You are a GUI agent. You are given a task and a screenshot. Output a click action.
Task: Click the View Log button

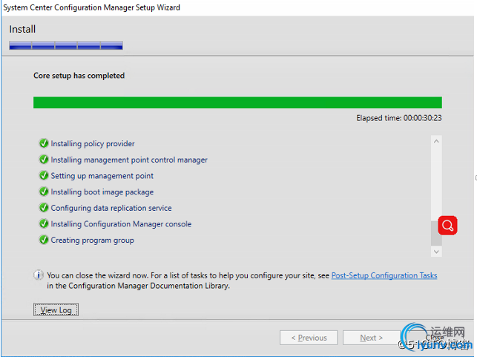(x=56, y=309)
